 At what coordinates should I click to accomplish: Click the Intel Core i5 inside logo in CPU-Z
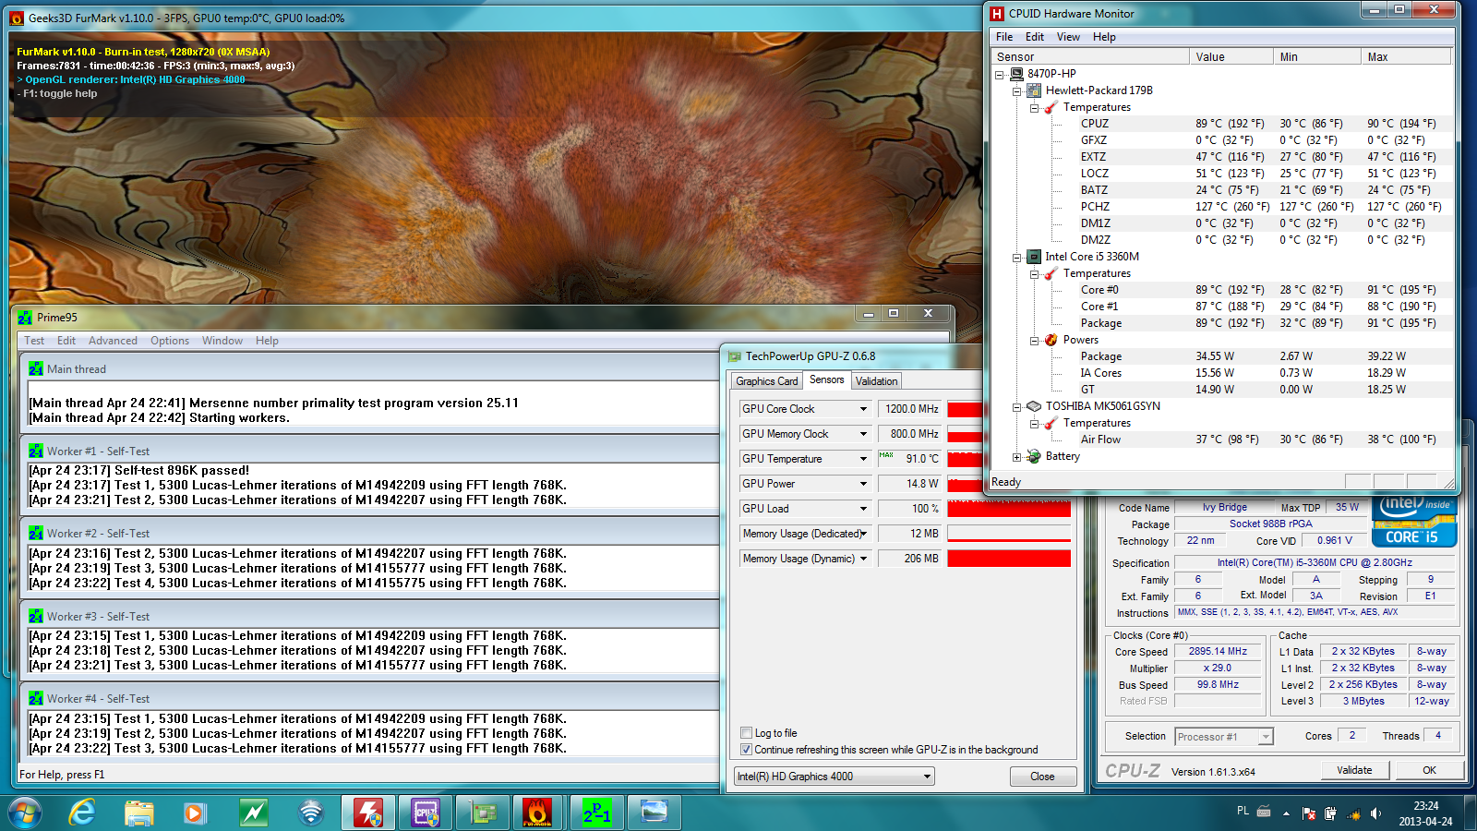coord(1414,521)
